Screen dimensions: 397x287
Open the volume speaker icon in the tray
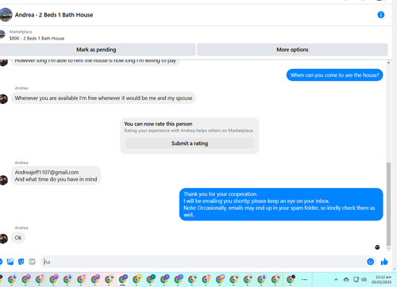pos(364,279)
